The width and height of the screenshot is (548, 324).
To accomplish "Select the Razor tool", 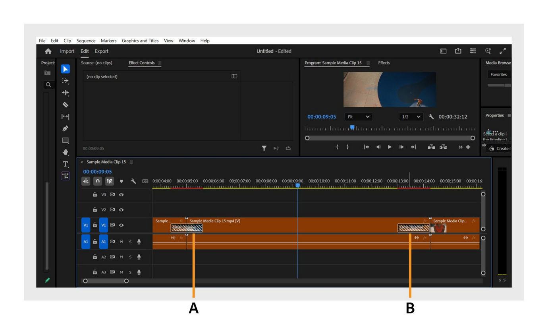I will (65, 105).
